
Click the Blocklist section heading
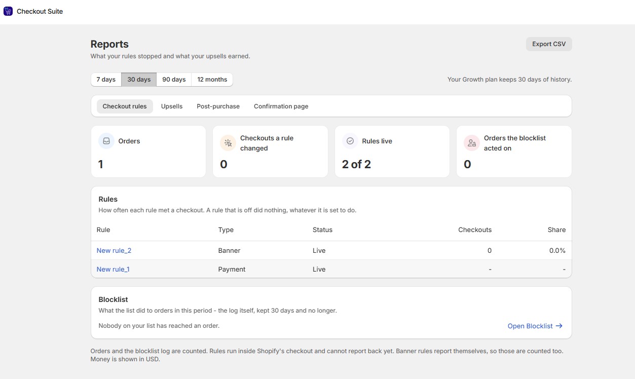[x=113, y=299]
